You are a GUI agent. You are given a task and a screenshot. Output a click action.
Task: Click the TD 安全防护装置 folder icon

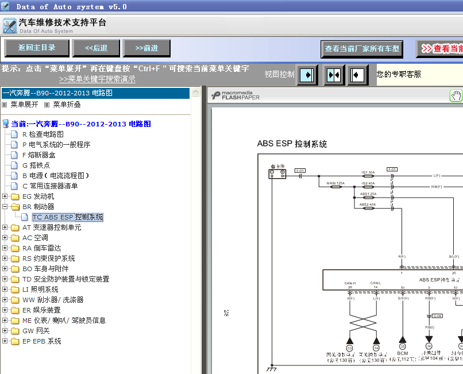click(x=15, y=279)
